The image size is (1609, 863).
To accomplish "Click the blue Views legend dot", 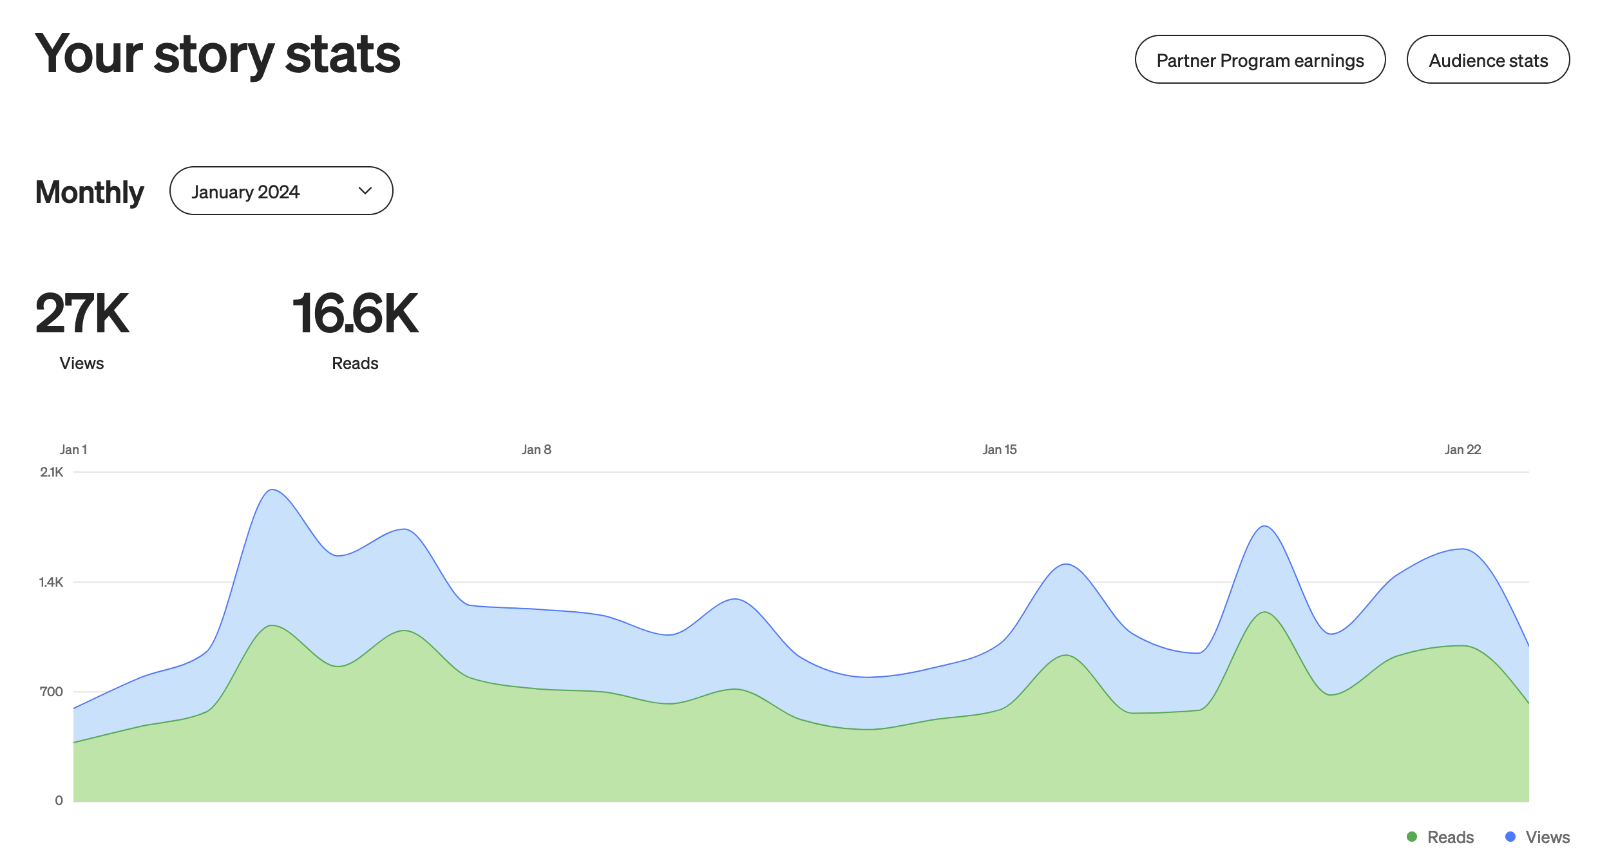I will pos(1510,837).
